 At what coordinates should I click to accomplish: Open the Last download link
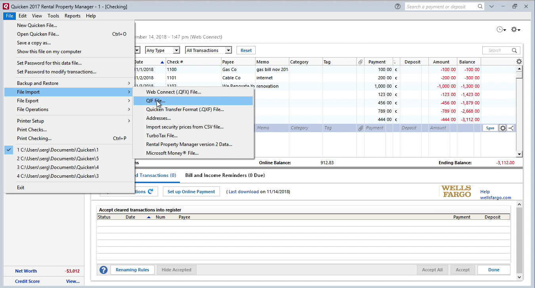pyautogui.click(x=244, y=192)
